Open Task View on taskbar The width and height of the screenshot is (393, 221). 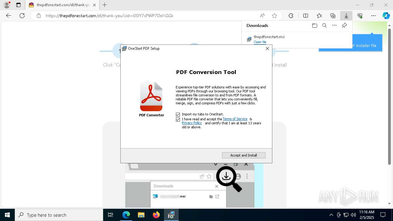(111, 215)
